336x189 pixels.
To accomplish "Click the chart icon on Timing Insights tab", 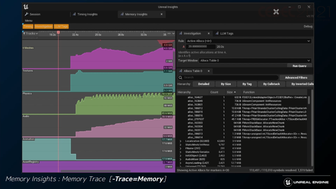I will pos(74,14).
